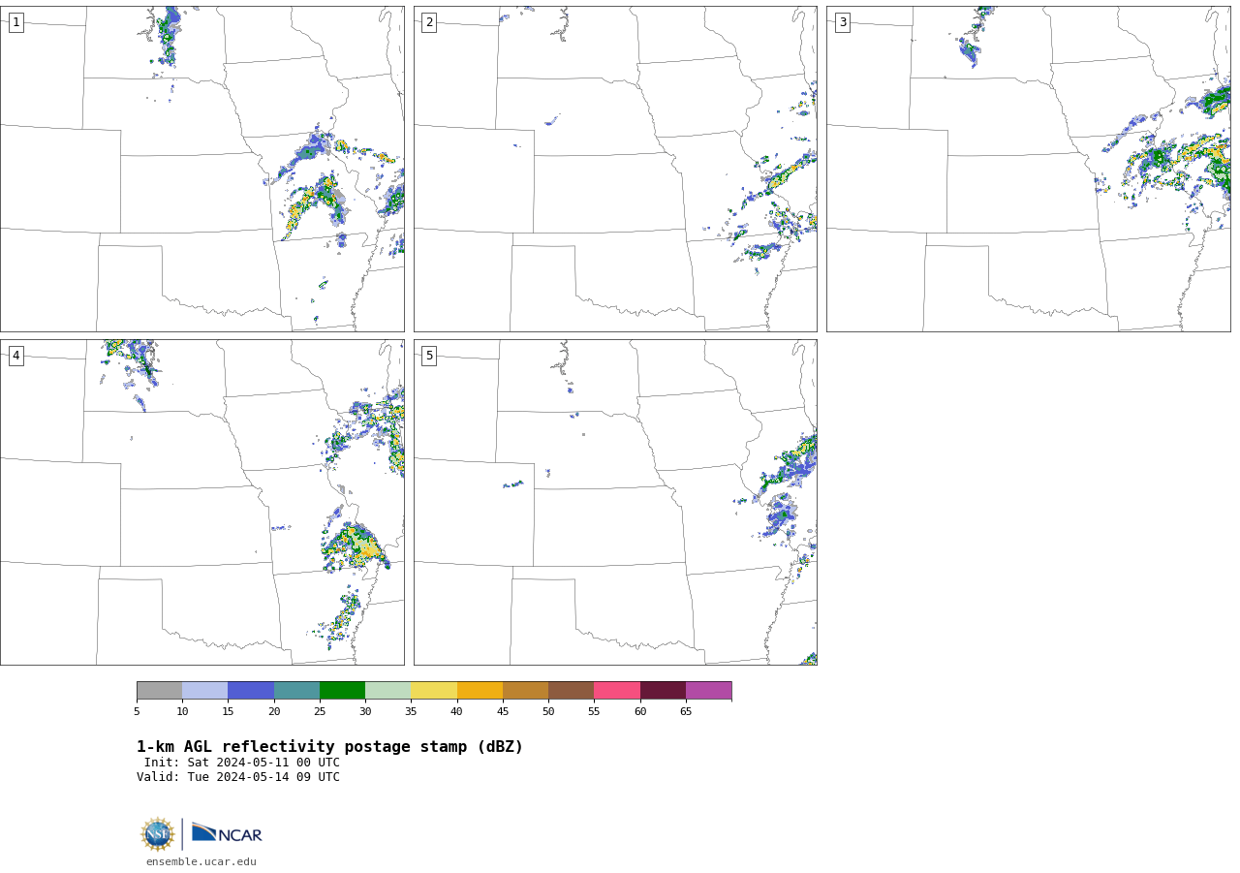Click the light blue 10-15 dBZ swatch
The width and height of the screenshot is (1240, 873).
(205, 691)
